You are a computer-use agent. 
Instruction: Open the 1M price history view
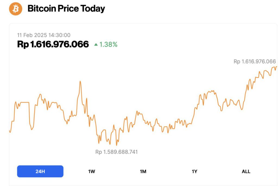(143, 171)
